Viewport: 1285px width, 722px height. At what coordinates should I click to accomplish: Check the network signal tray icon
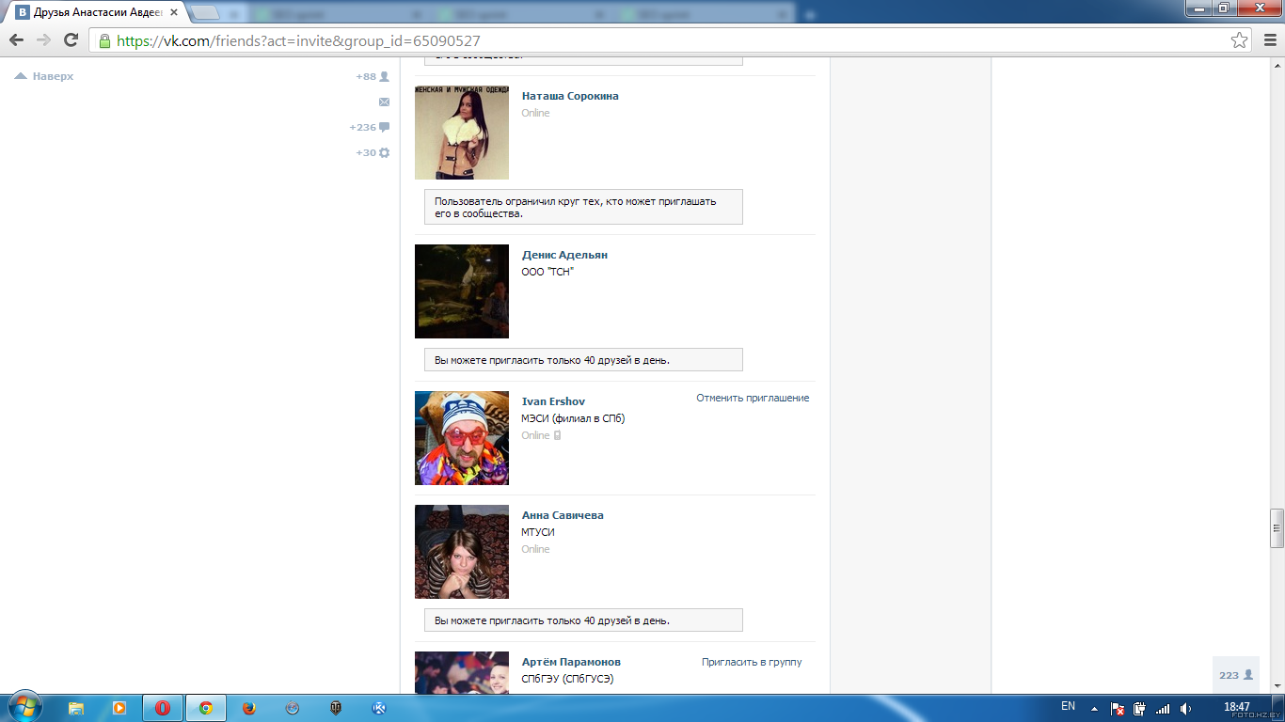click(x=1162, y=709)
